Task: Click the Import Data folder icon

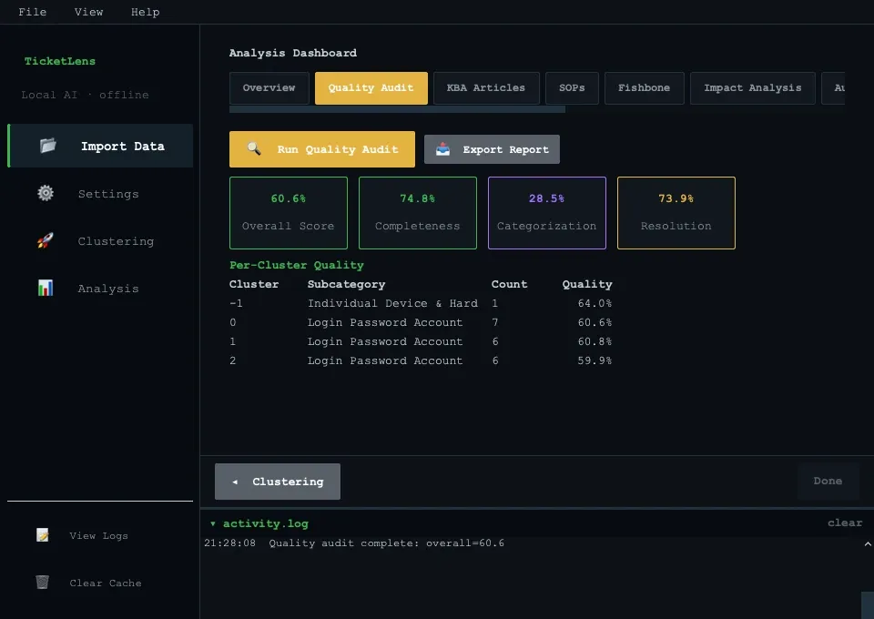Action: coord(48,146)
